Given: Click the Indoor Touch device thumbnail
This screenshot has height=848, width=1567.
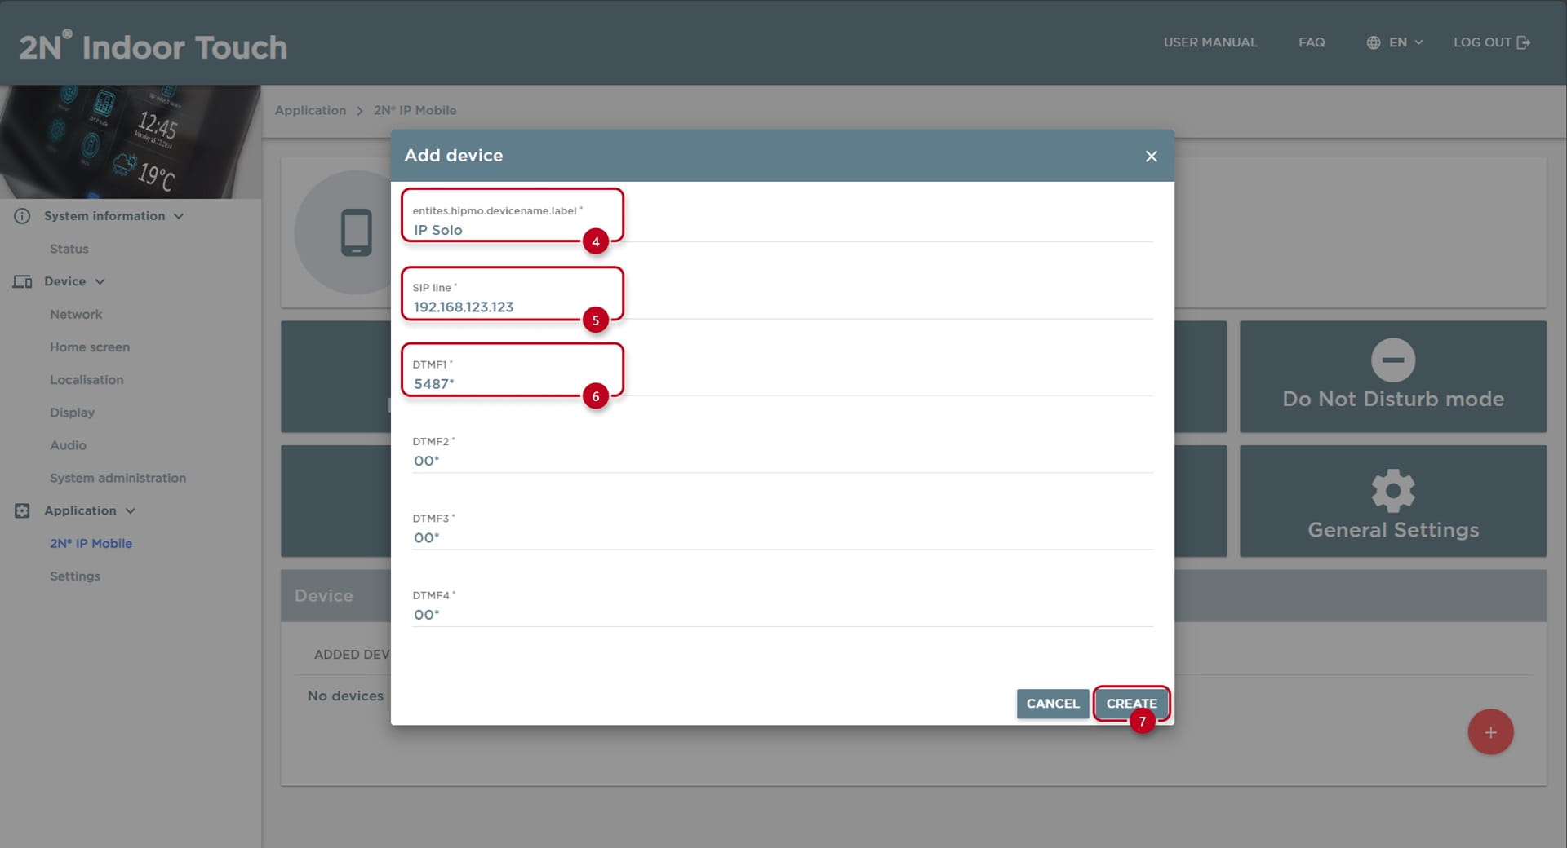Looking at the screenshot, I should [x=131, y=142].
